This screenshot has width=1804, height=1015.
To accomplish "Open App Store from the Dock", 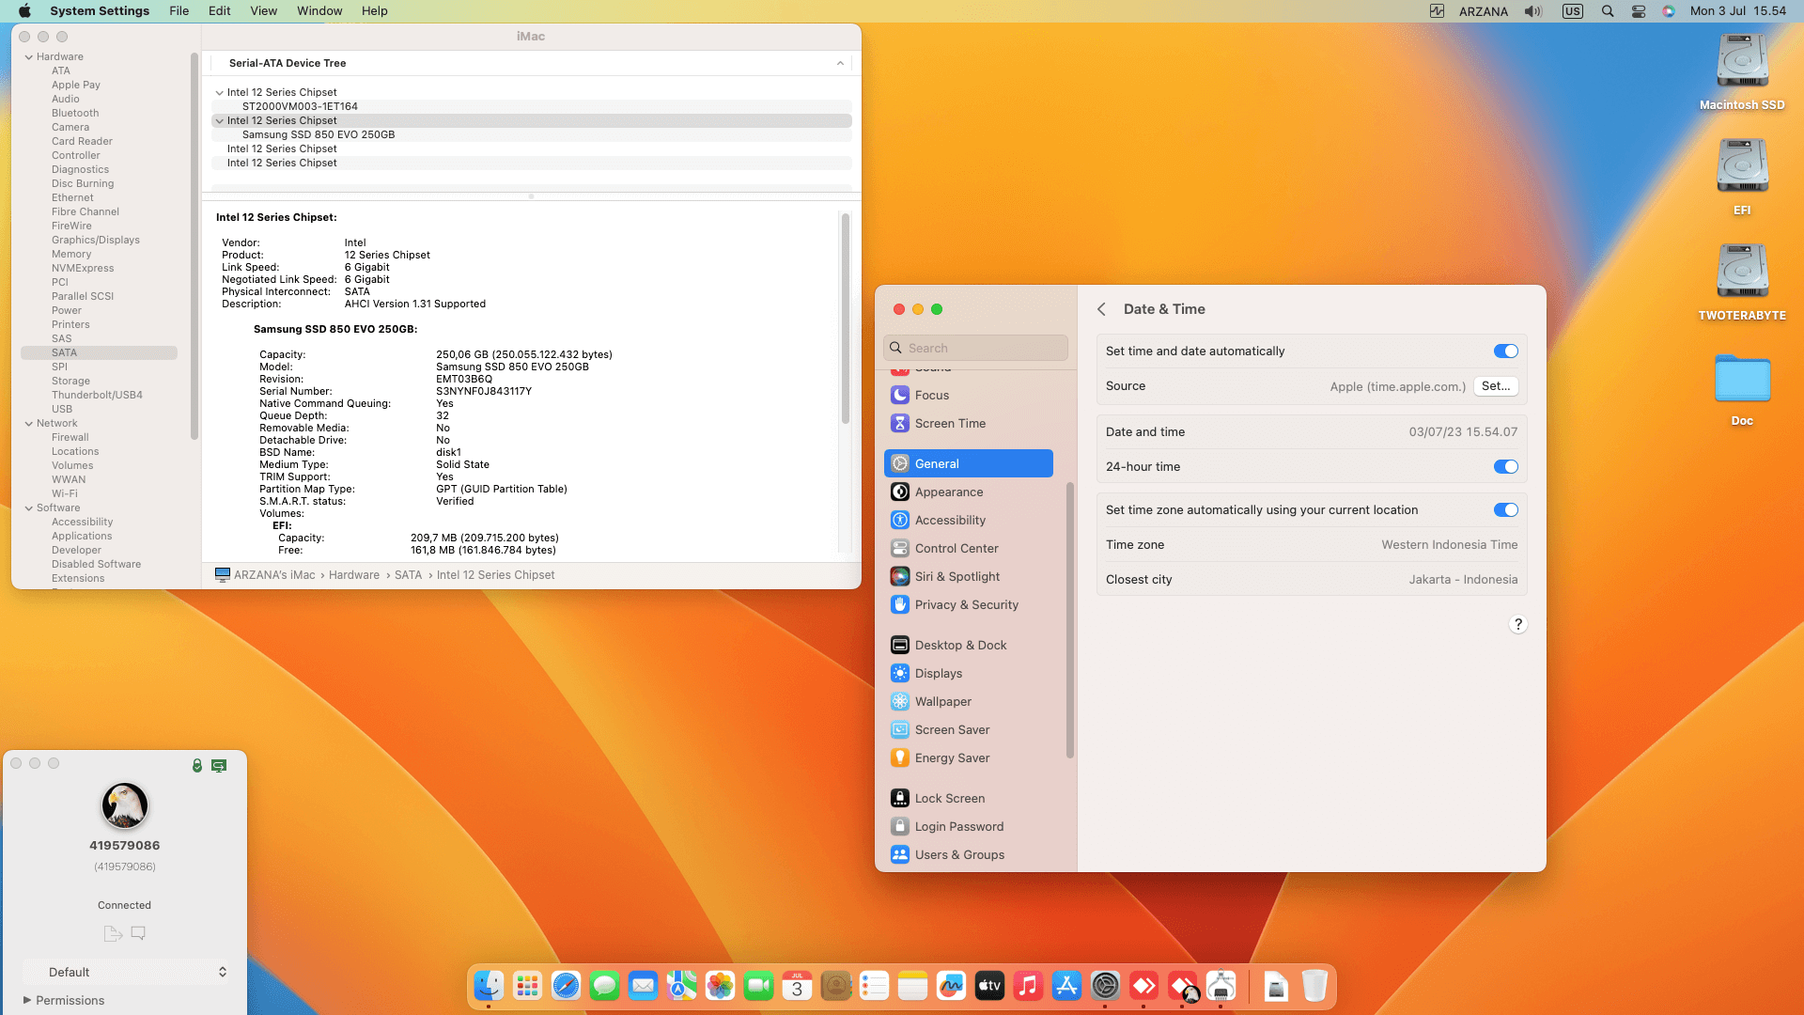I will tap(1066, 986).
